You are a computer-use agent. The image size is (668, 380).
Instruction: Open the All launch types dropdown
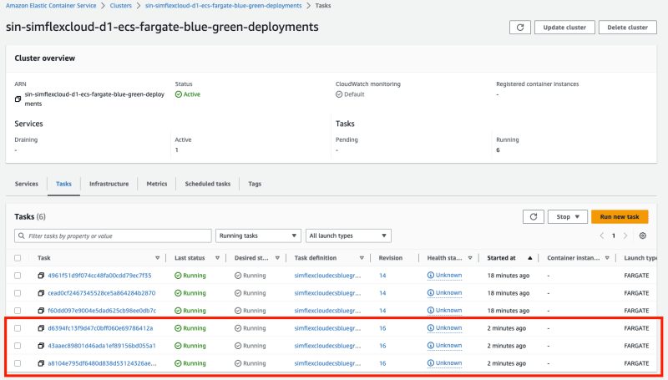(x=348, y=236)
